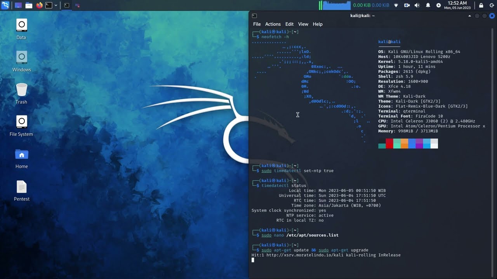Click the CPU usage graph in the panel
Viewport: 497px width, 279px height.
(337, 5)
